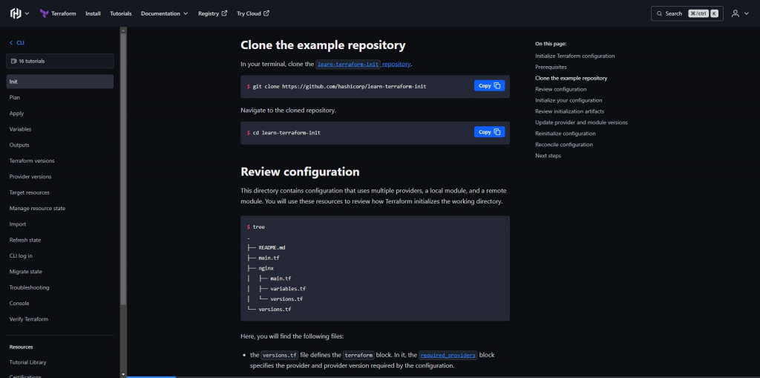Click the sidebar scroll up arrow
This screenshot has width=760, height=378.
tap(123, 30)
